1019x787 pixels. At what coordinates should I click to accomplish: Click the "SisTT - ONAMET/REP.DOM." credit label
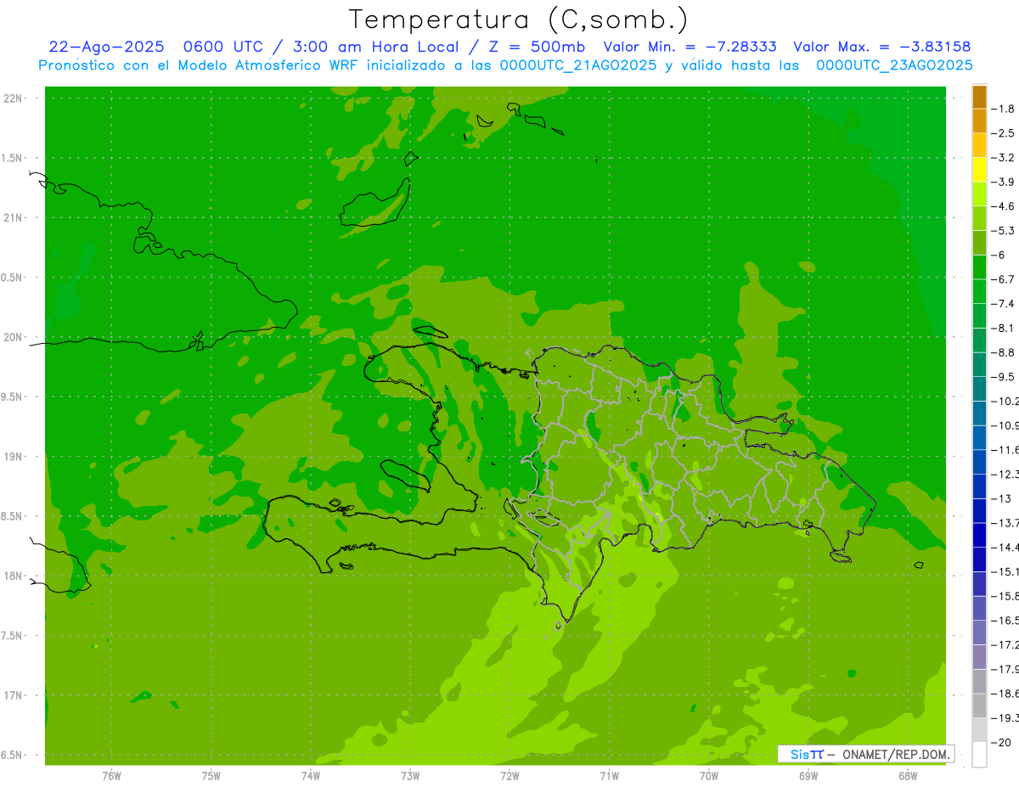[x=865, y=754]
